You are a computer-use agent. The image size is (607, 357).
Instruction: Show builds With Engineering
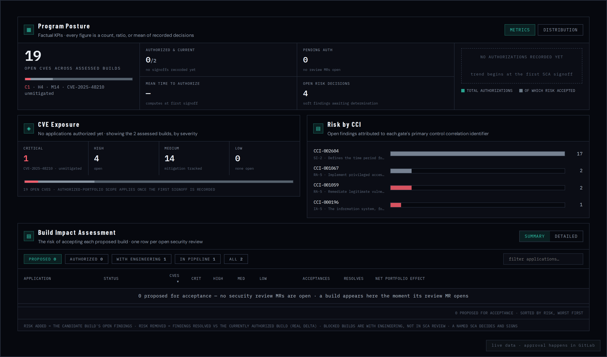(x=141, y=259)
